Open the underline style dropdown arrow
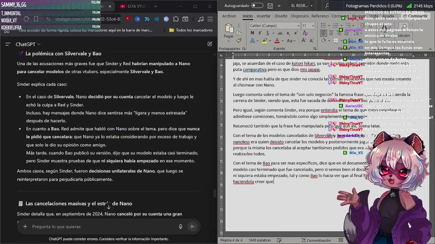This screenshot has width=435, height=244. click(273, 33)
